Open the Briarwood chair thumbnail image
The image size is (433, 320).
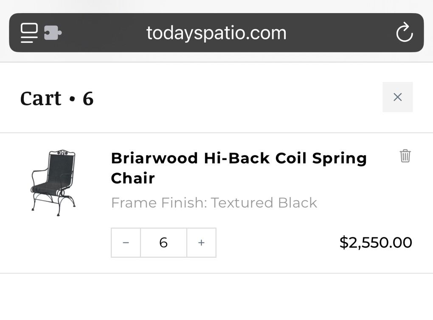click(x=53, y=182)
